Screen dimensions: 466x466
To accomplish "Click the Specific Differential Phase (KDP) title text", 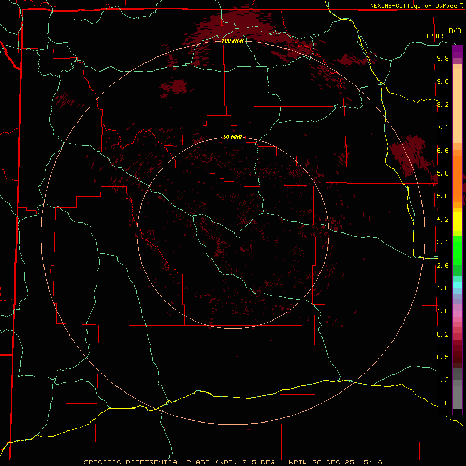I will [x=161, y=462].
